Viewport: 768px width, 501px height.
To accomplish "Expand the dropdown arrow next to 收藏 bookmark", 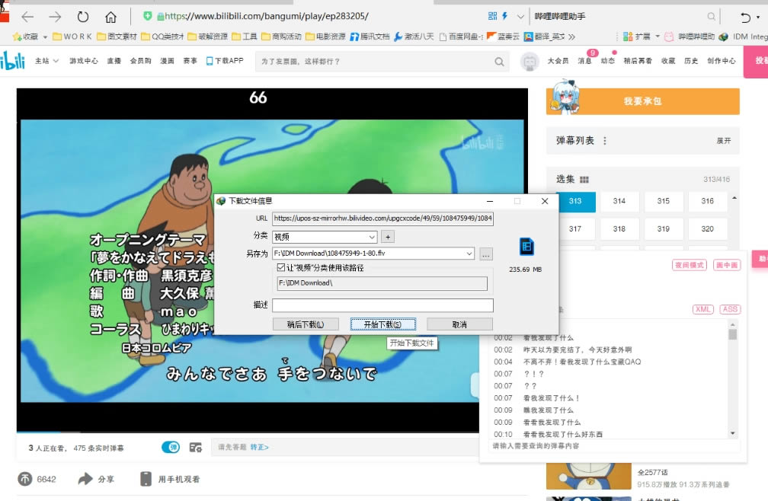I will click(45, 37).
